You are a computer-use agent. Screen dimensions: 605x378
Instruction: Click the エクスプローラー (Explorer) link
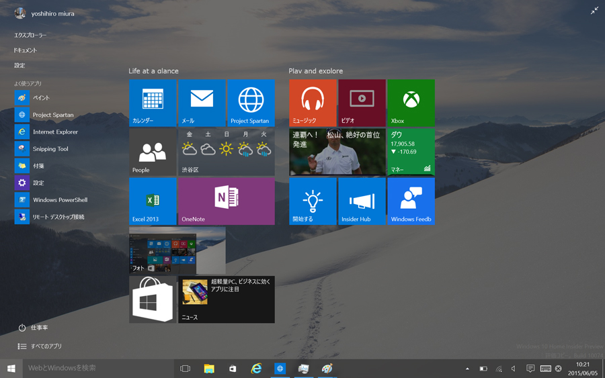click(30, 35)
